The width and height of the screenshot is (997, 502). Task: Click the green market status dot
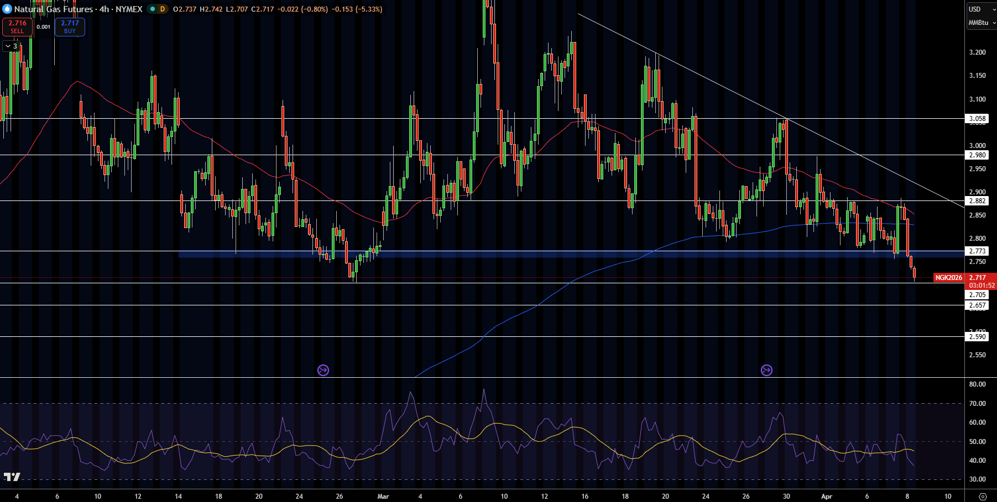[x=153, y=9]
